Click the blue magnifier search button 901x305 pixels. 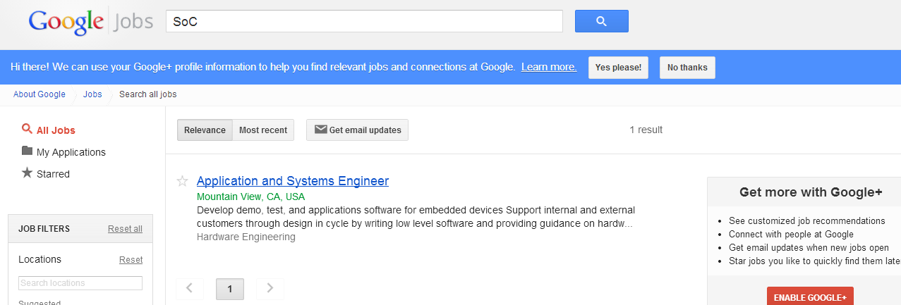tap(601, 21)
